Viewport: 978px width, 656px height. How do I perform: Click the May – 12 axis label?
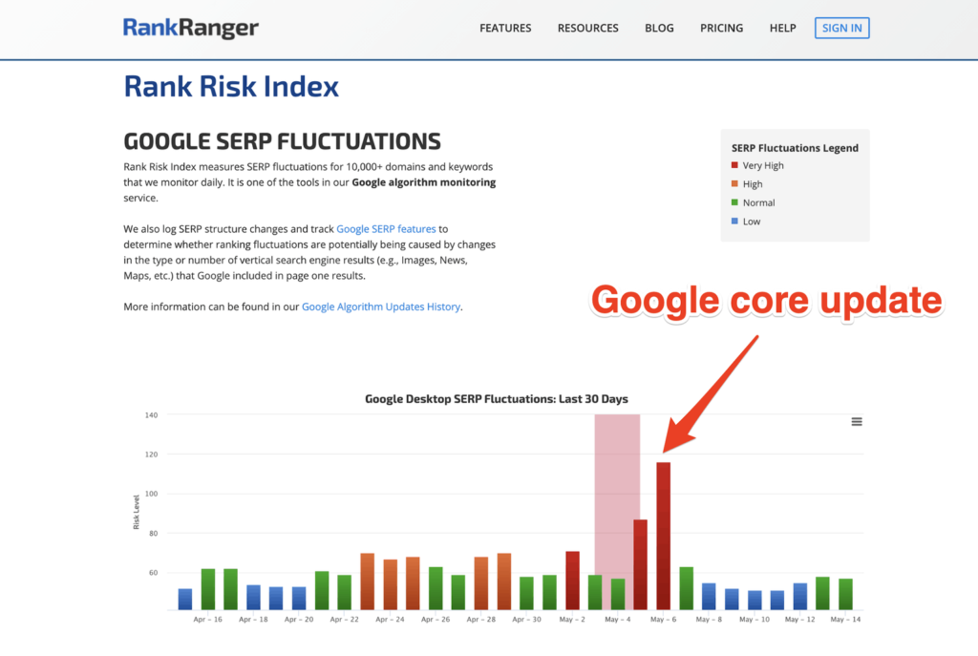pos(799,619)
